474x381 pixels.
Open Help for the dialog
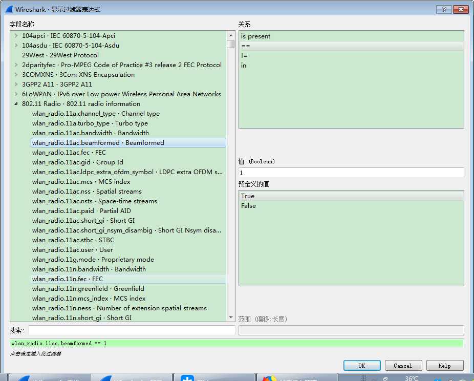445,366
